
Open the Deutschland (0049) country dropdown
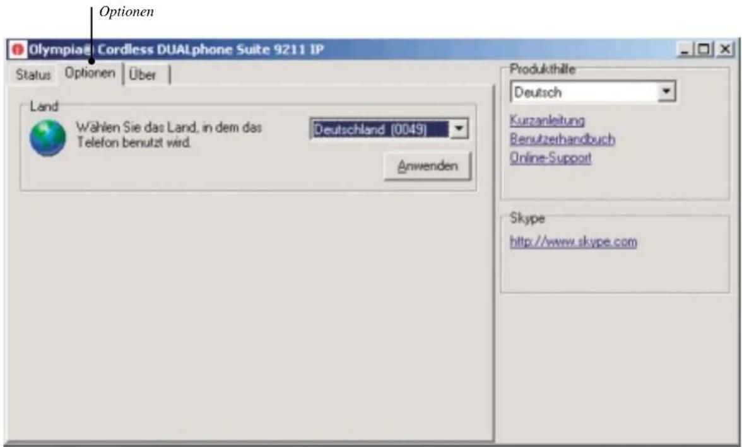click(x=389, y=129)
